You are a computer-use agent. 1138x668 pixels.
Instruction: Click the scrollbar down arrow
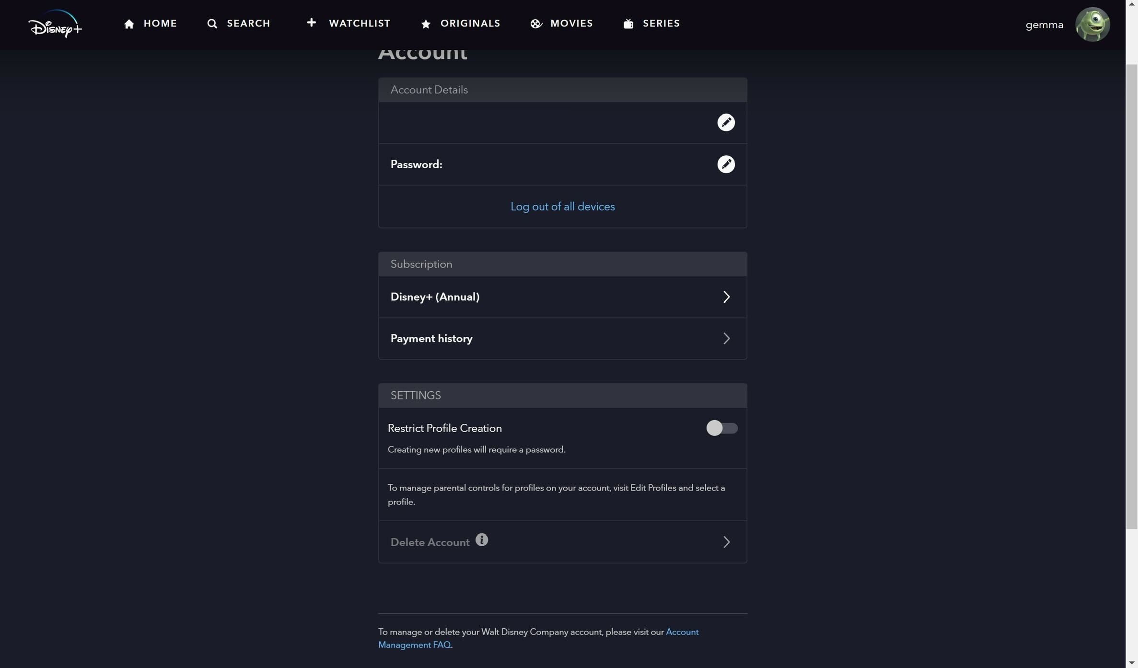[1131, 663]
